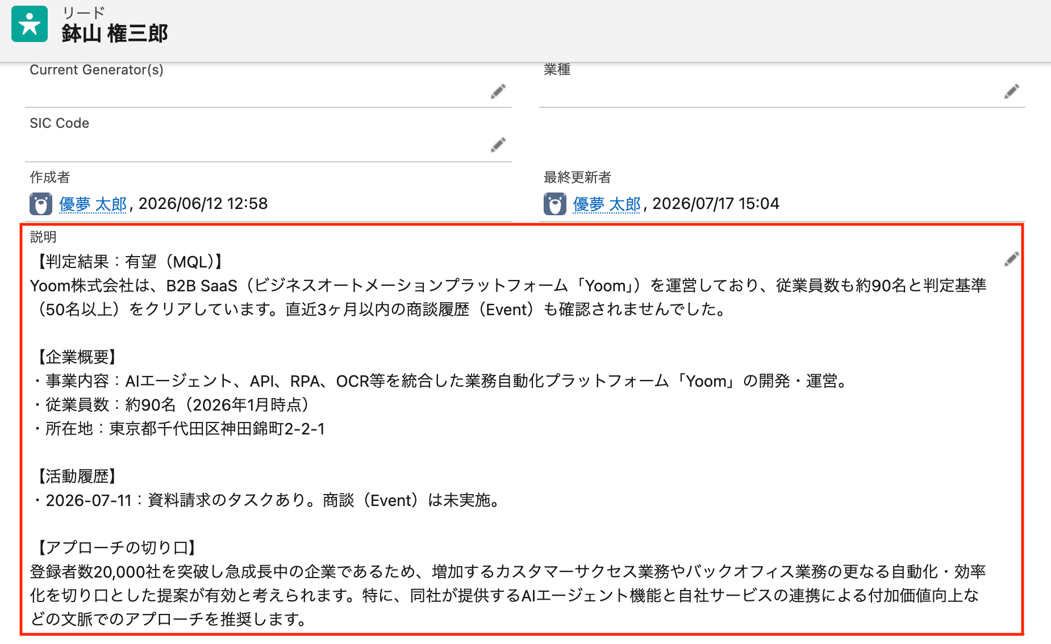Click the 業種 field label
The image size is (1051, 644).
(557, 69)
